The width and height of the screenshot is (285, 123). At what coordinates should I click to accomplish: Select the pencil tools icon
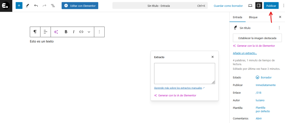[27, 6]
